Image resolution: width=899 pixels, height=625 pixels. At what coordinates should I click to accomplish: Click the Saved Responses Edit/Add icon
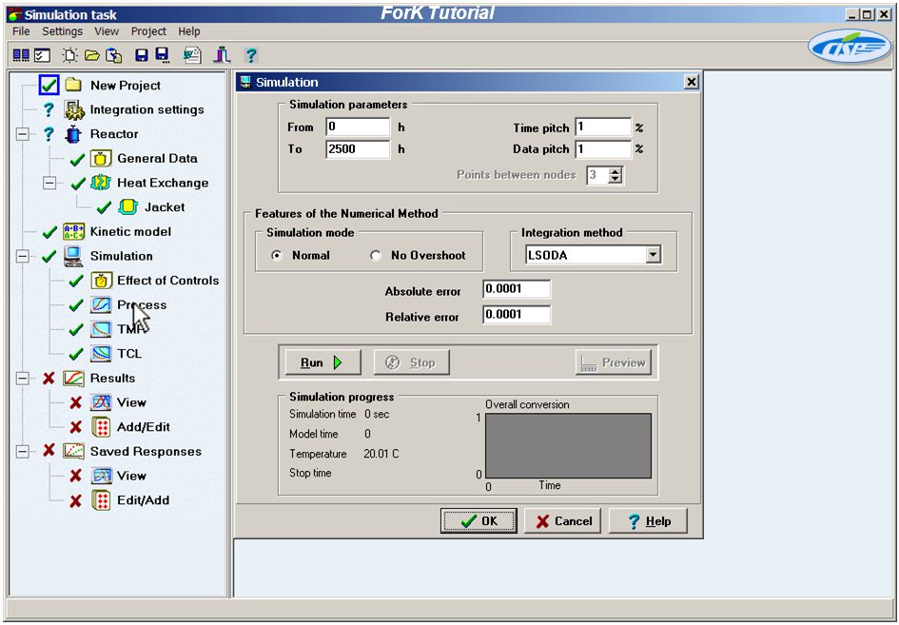tap(101, 500)
